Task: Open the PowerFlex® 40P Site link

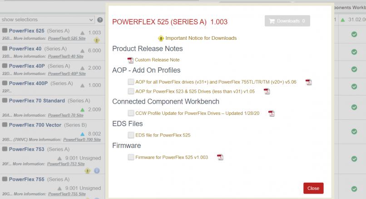Action: coord(67,74)
